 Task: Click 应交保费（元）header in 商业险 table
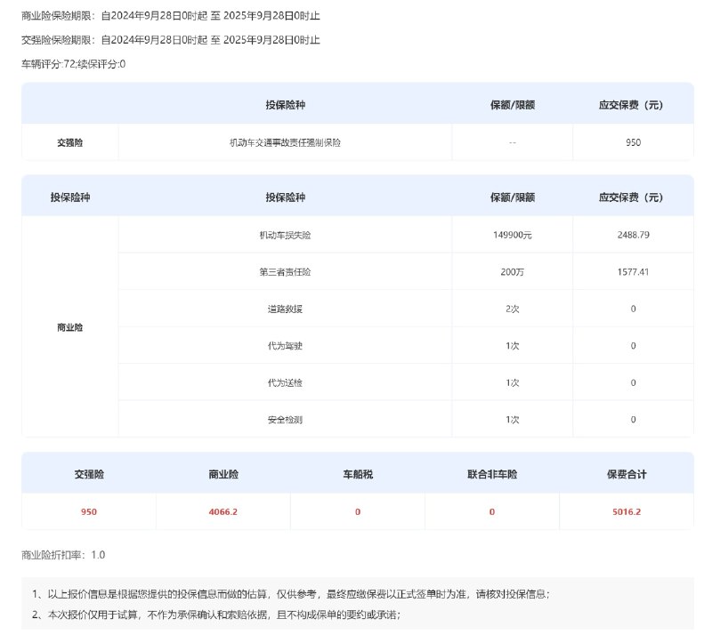(x=631, y=197)
